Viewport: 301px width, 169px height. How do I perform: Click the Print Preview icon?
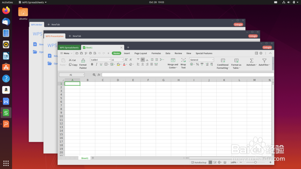[95, 53]
